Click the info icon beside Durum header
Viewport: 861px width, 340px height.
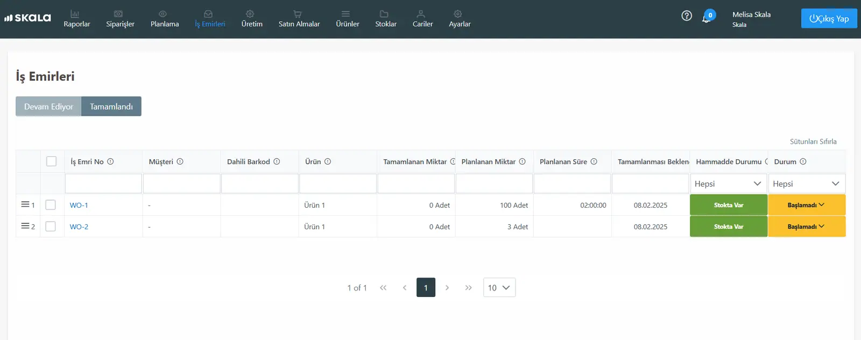click(803, 161)
